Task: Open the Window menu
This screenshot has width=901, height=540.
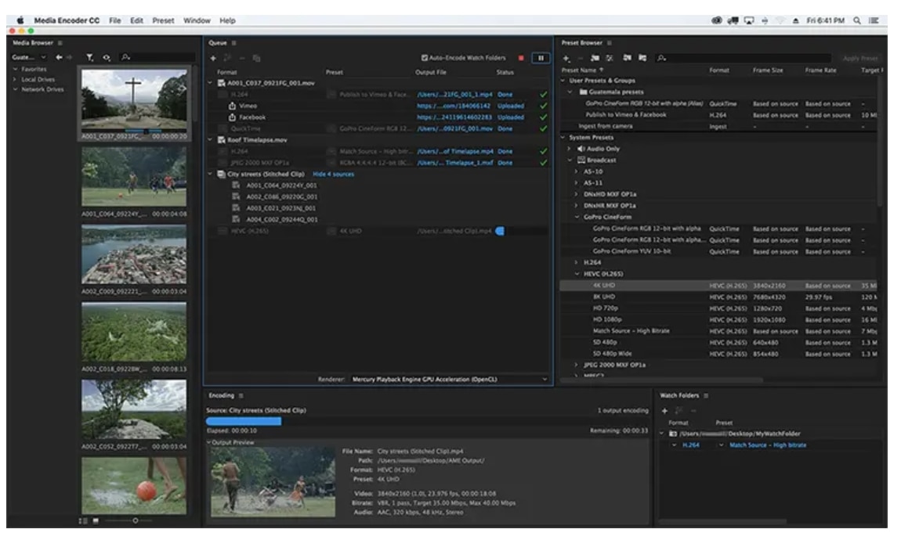Action: 197,20
